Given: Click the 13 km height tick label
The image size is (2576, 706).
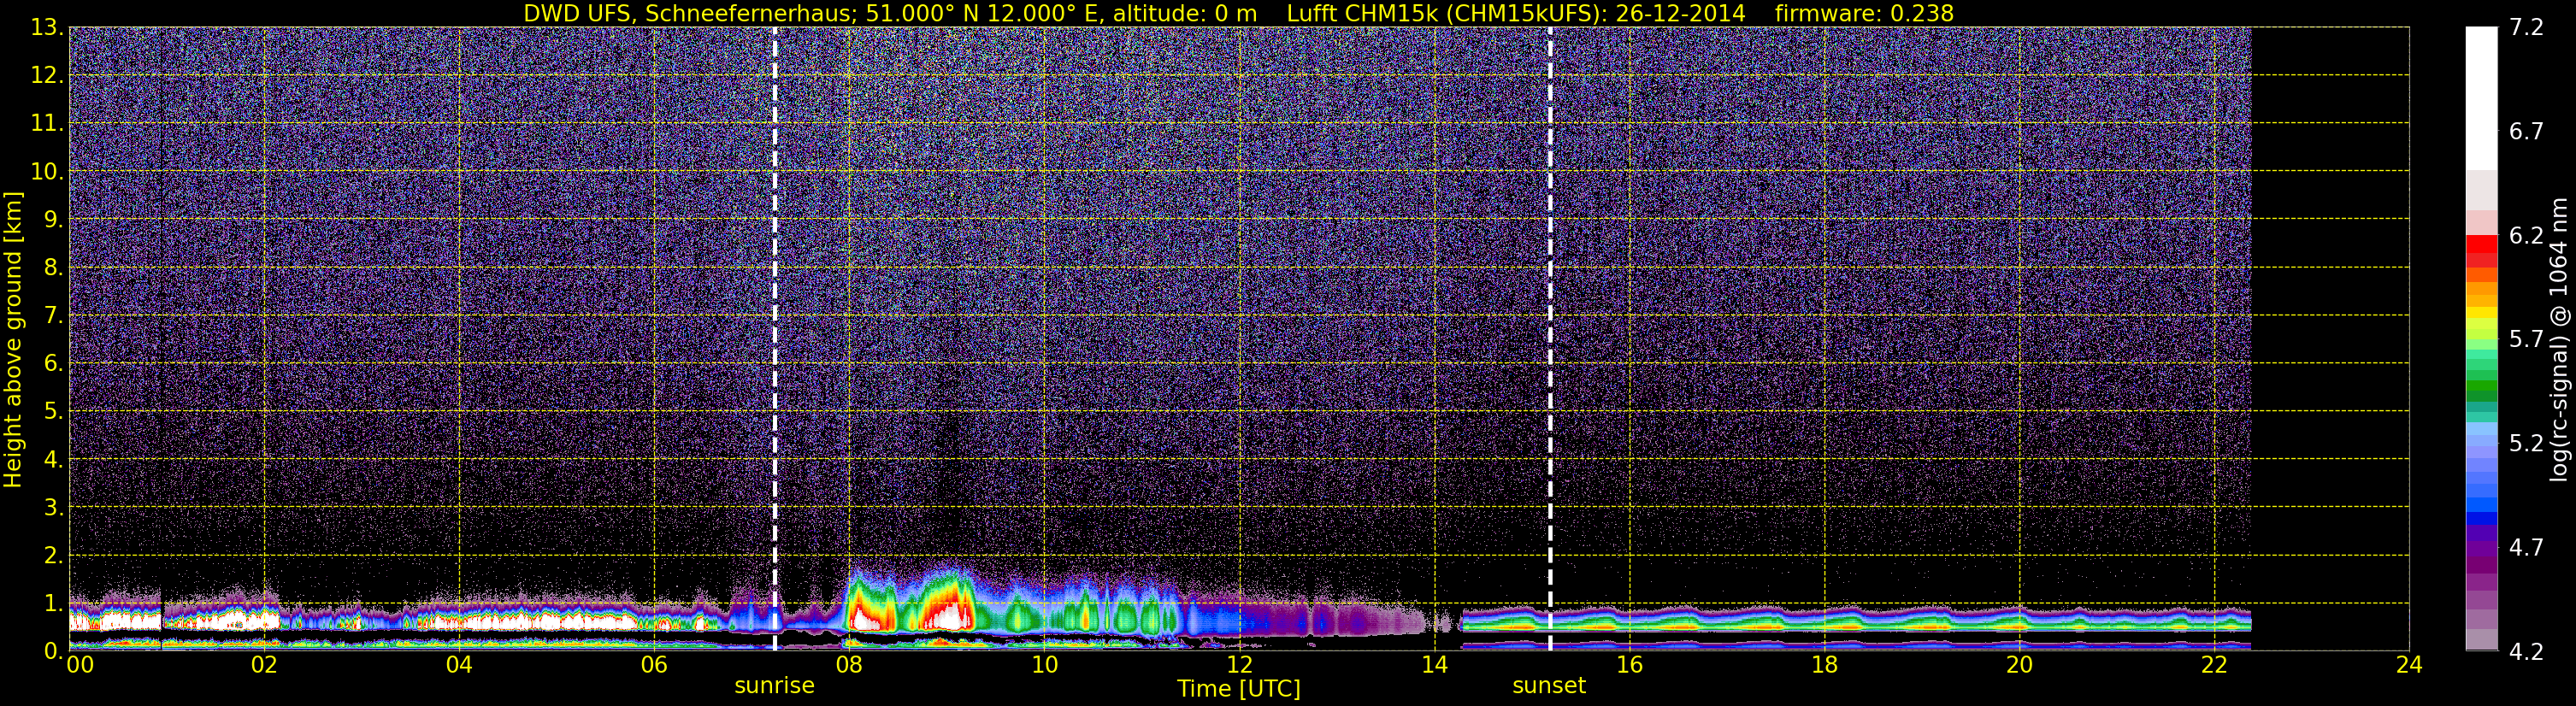Looking at the screenshot, I should click(46, 28).
